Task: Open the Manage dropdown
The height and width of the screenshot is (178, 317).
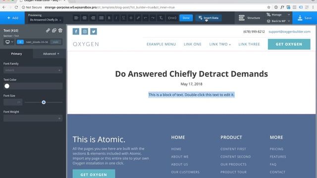Action: (278, 14)
